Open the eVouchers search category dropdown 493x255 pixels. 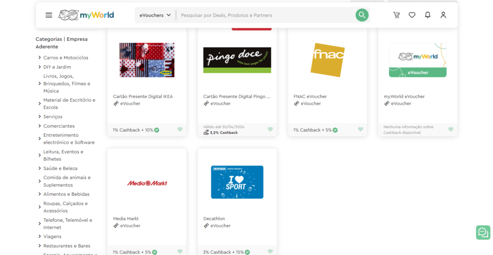pyautogui.click(x=155, y=15)
